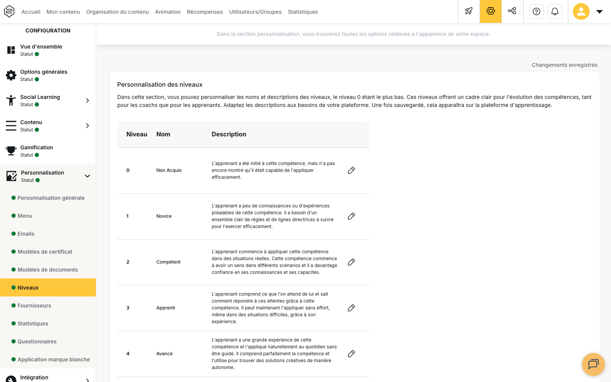The width and height of the screenshot is (611, 382).
Task: Open the hierarchy structure icon
Action: pyautogui.click(x=512, y=11)
